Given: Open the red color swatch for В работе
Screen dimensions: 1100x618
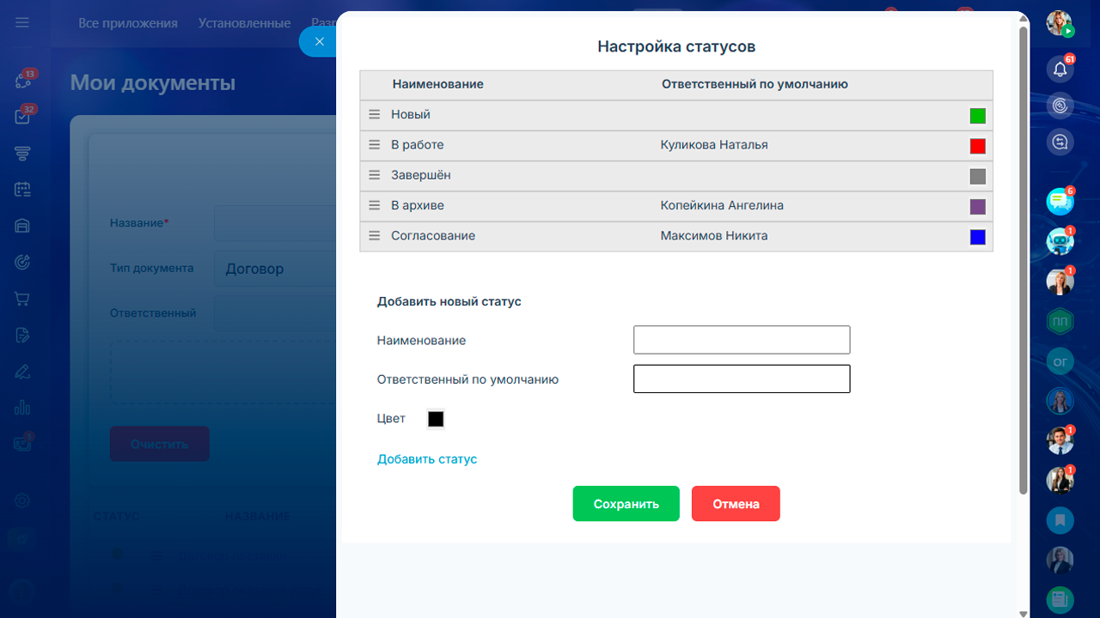Looking at the screenshot, I should [977, 146].
